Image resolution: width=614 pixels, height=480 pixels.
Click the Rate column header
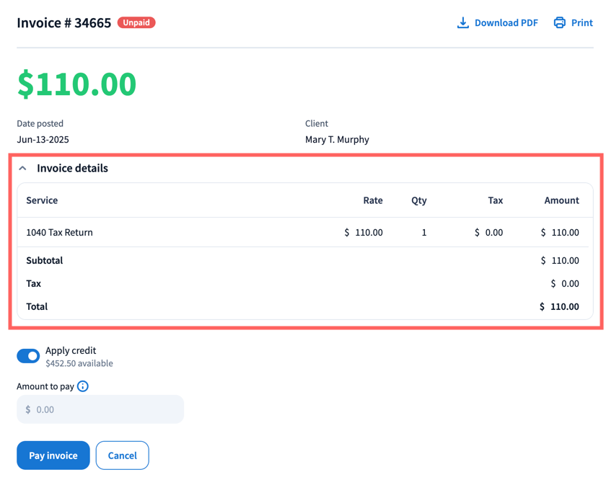click(372, 200)
